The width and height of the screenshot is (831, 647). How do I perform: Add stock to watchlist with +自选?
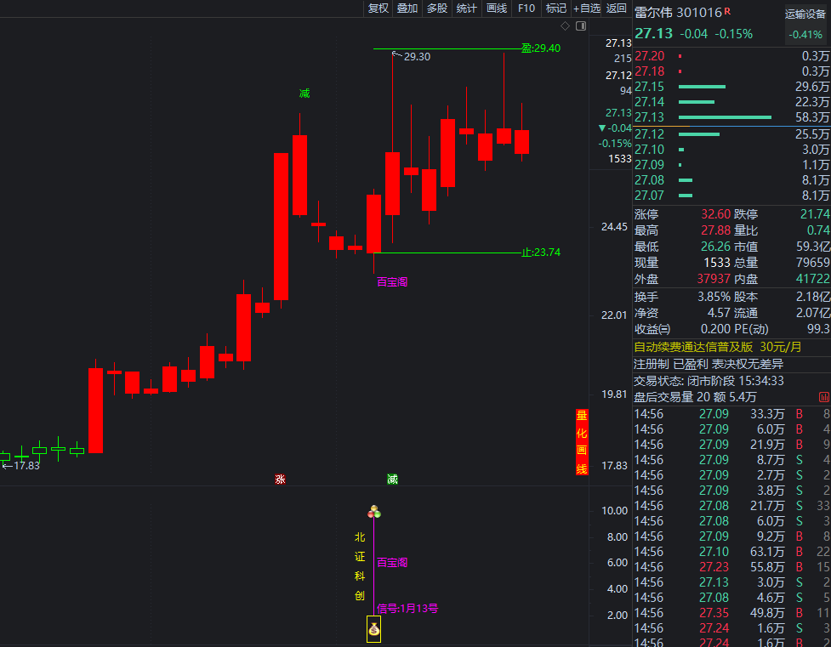[x=587, y=9]
